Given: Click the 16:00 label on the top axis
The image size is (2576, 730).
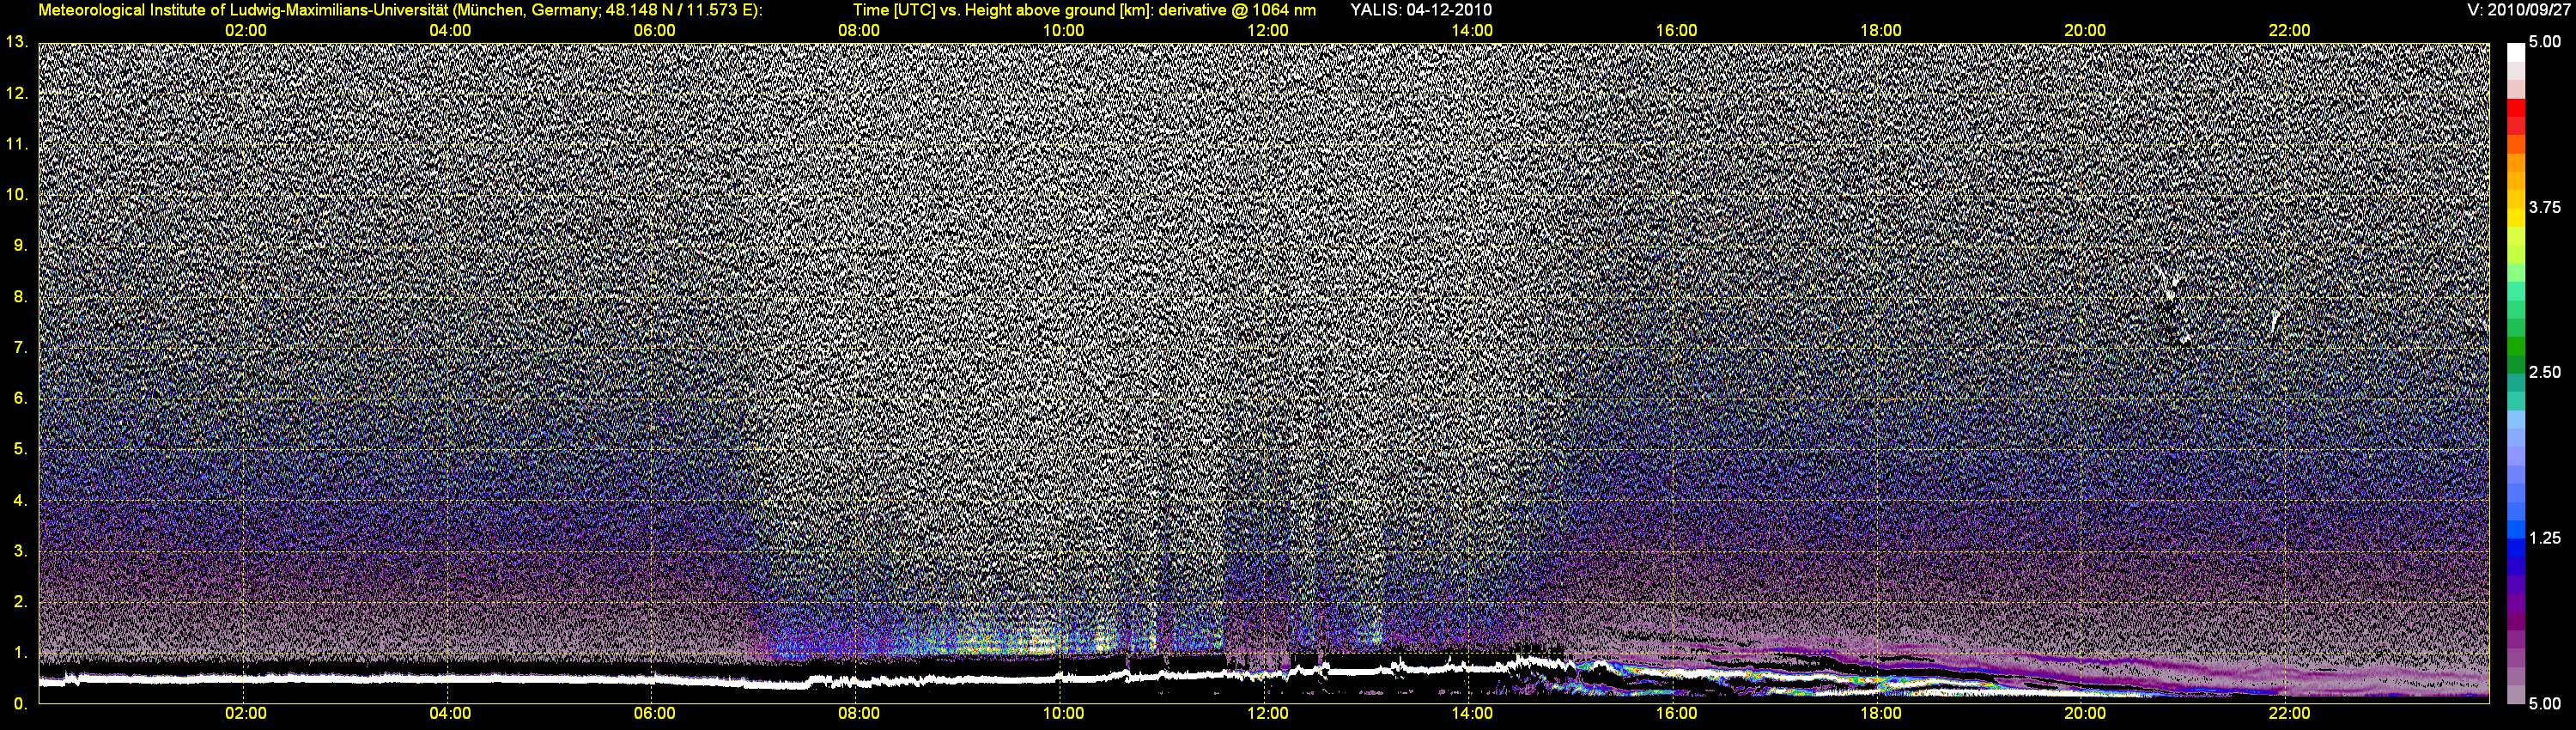Looking at the screenshot, I should click(1676, 31).
